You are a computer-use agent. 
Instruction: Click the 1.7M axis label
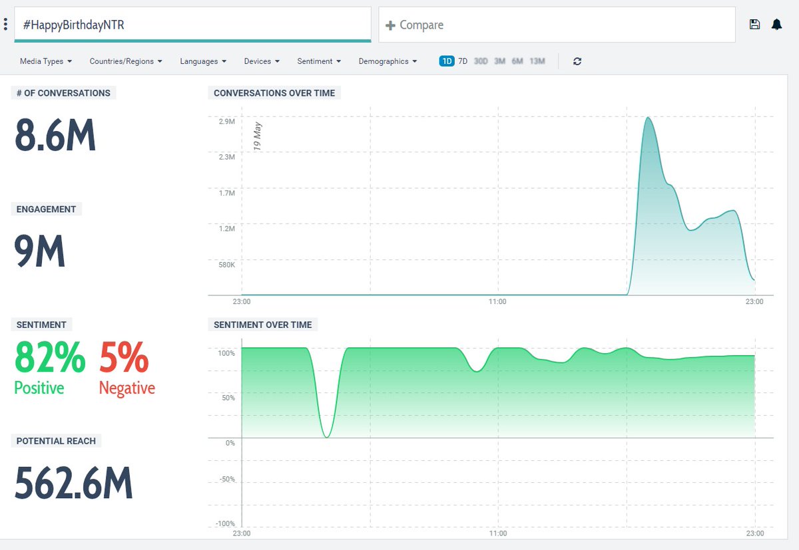pyautogui.click(x=226, y=193)
